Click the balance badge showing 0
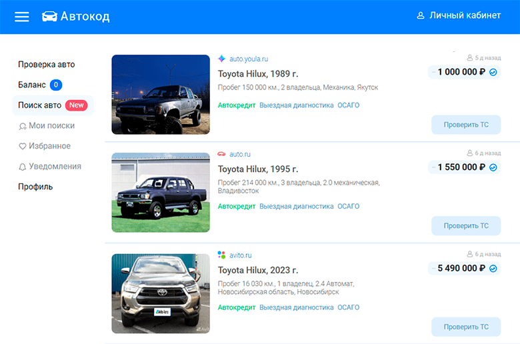The image size is (520, 344). click(x=56, y=85)
